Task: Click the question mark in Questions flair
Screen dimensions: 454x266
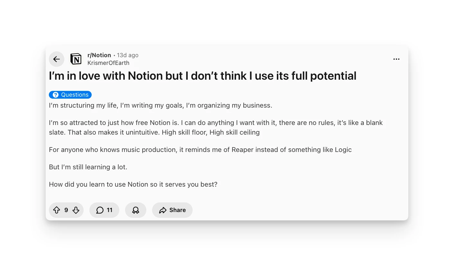Action: [x=56, y=95]
